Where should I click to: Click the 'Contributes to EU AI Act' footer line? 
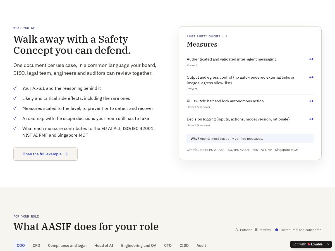(x=242, y=150)
